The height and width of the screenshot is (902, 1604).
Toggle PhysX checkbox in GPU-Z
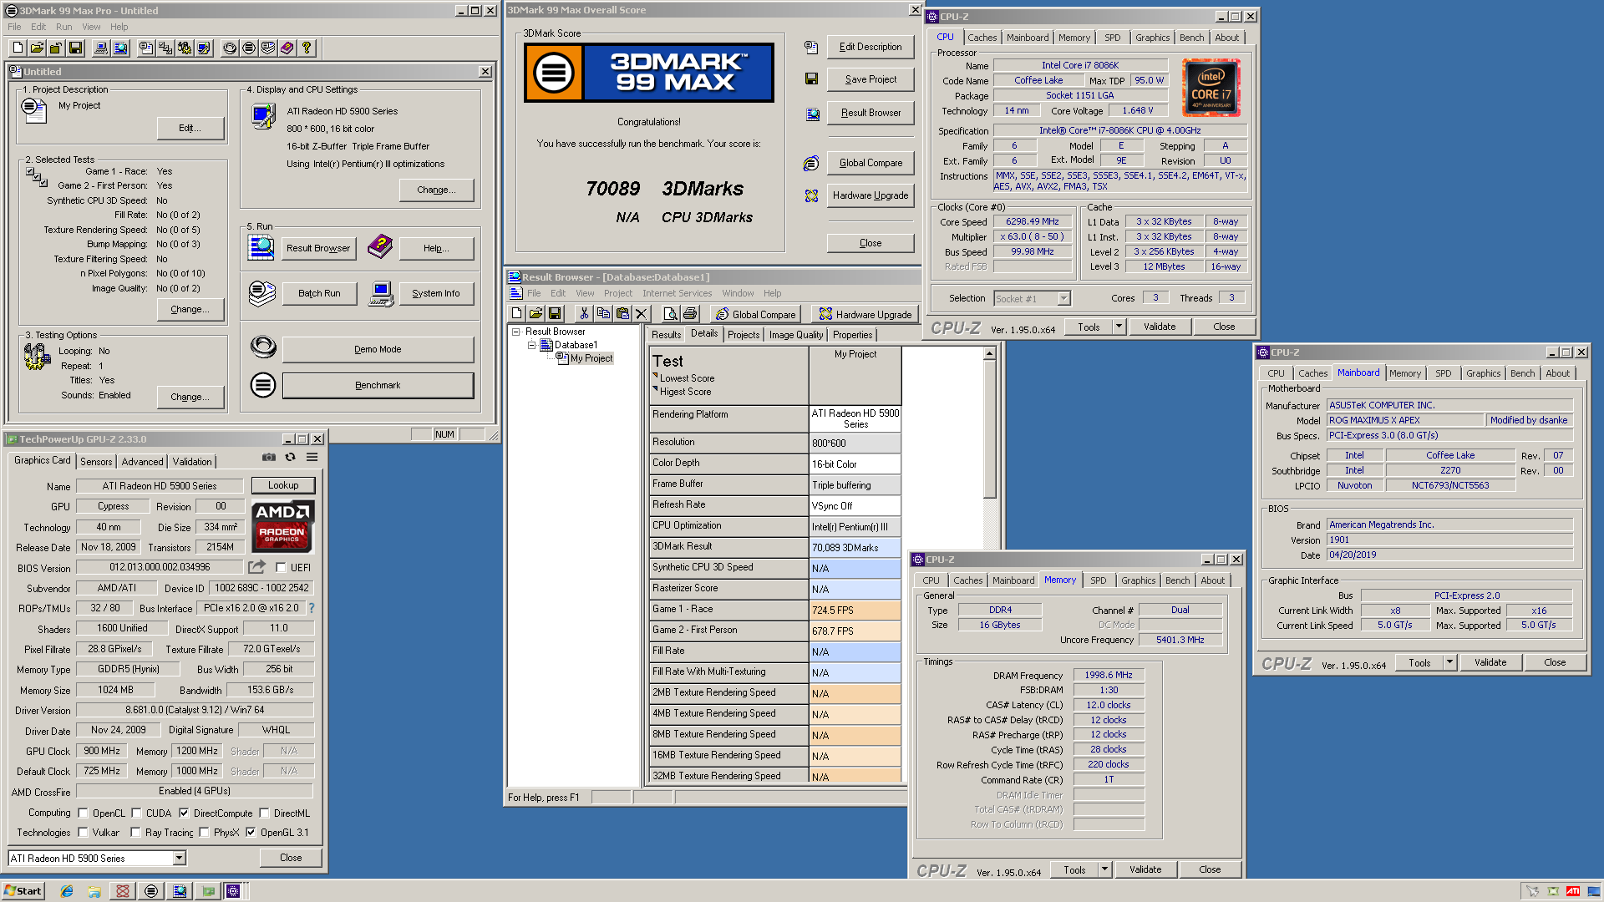tap(204, 832)
